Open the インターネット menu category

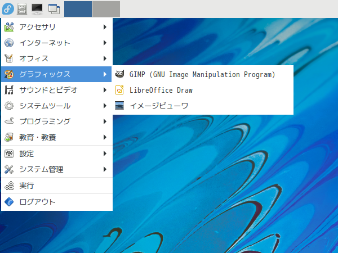(57, 43)
